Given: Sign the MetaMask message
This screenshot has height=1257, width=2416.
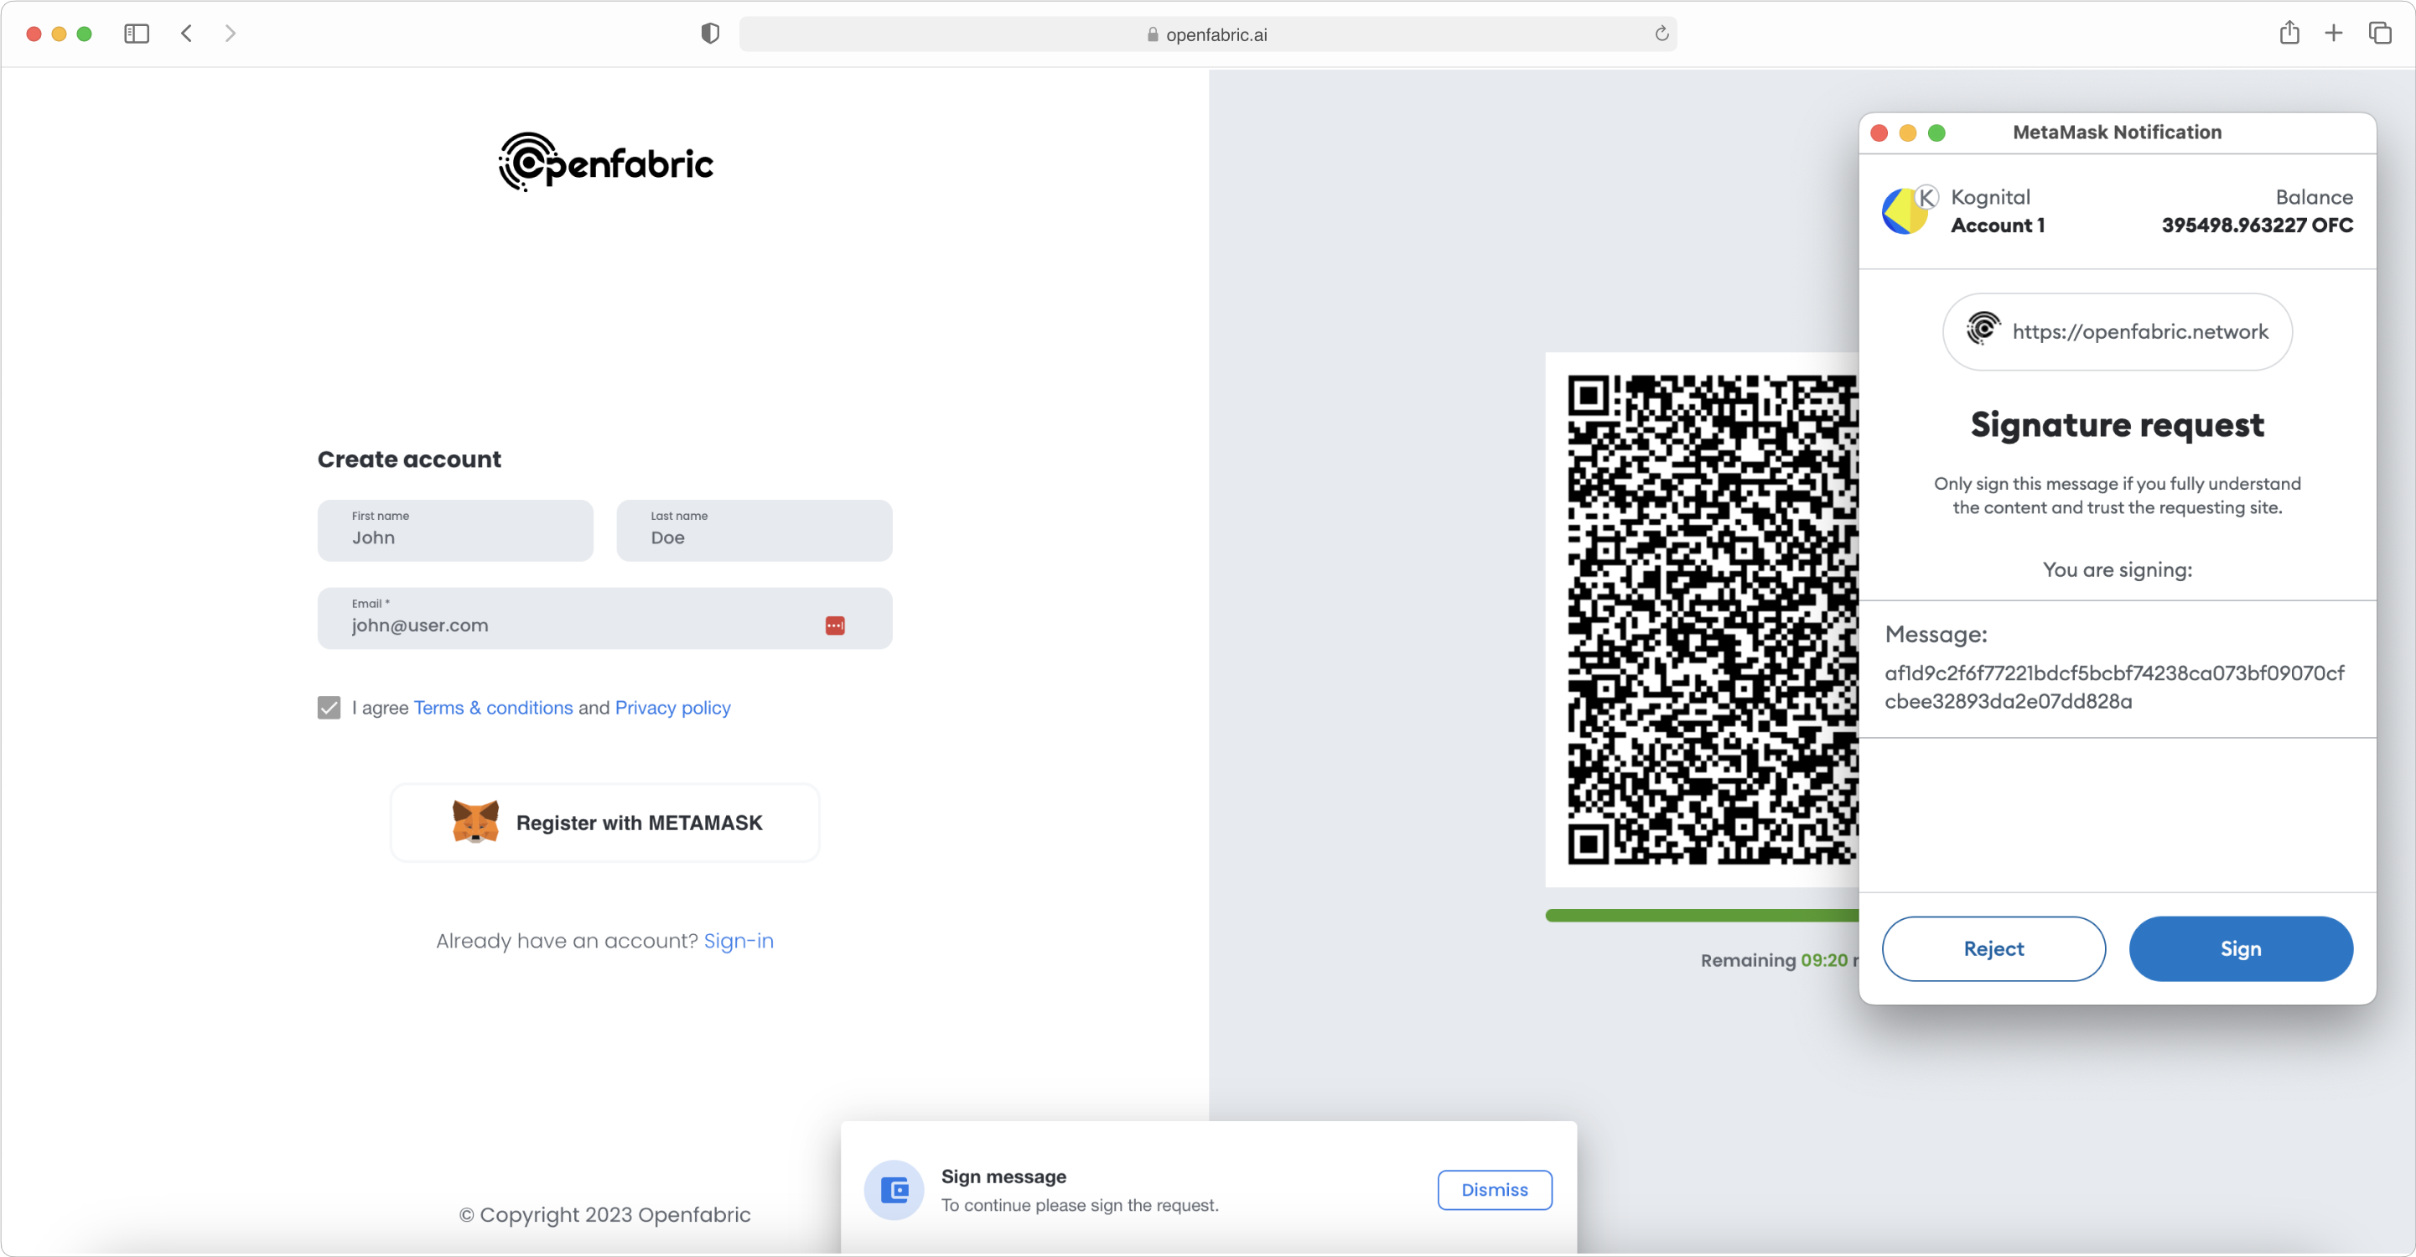Looking at the screenshot, I should tap(2240, 948).
